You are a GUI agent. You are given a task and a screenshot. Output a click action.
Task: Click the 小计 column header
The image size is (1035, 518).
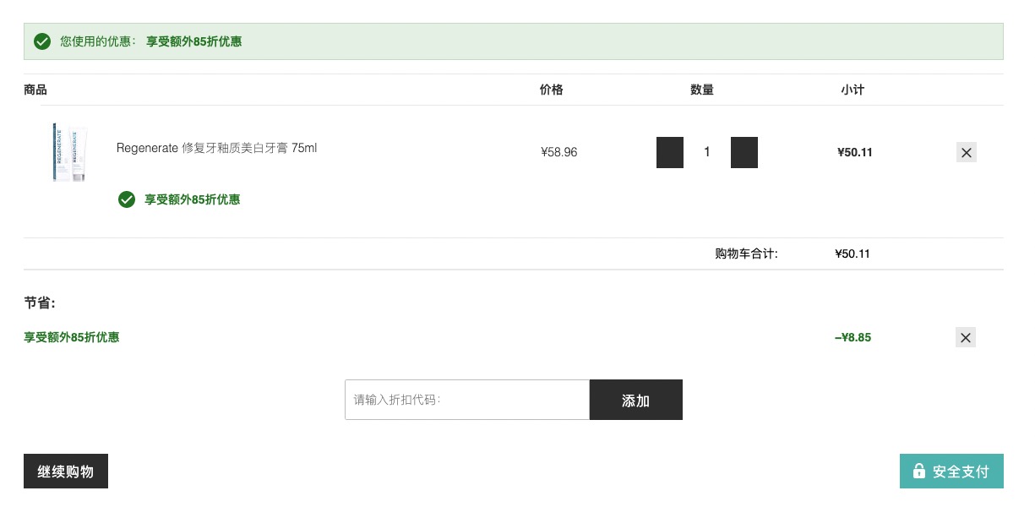point(853,90)
